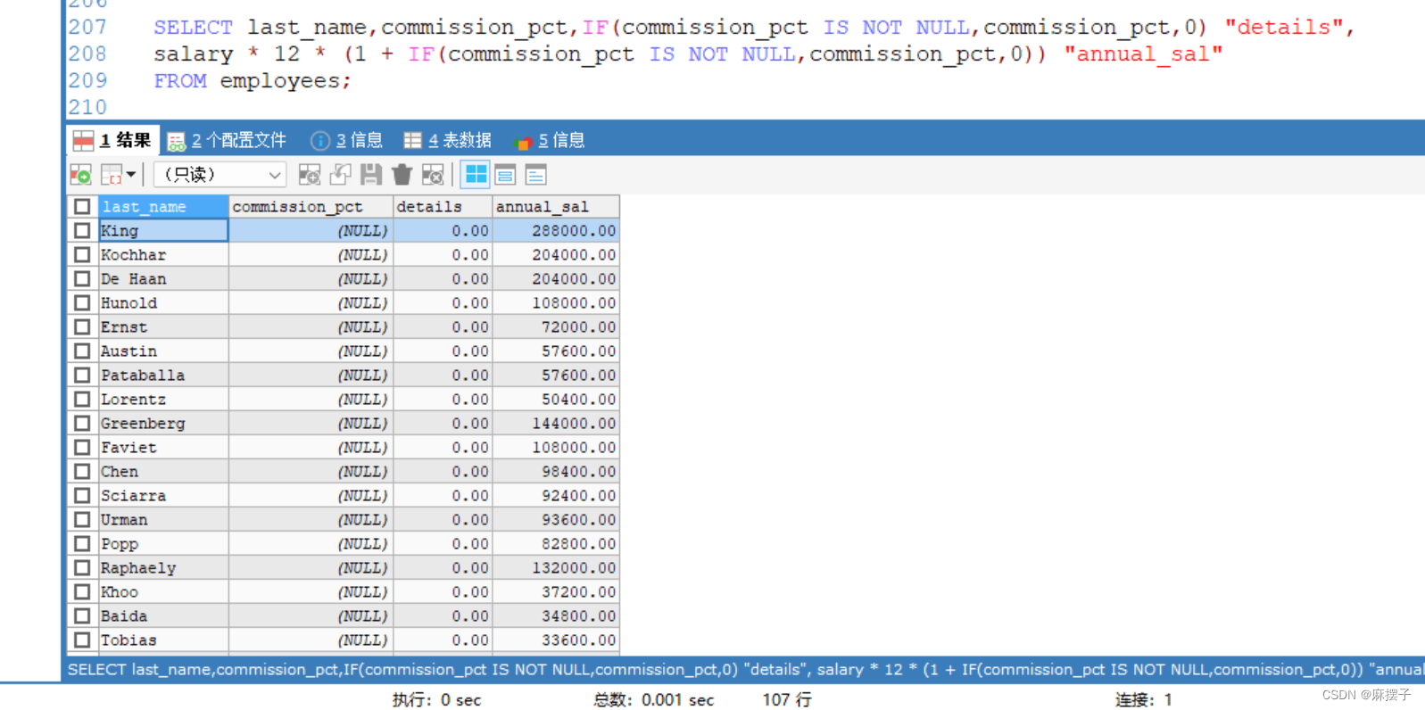Click the insert new row icon
Screen dimensions: 1425x710
[310, 174]
